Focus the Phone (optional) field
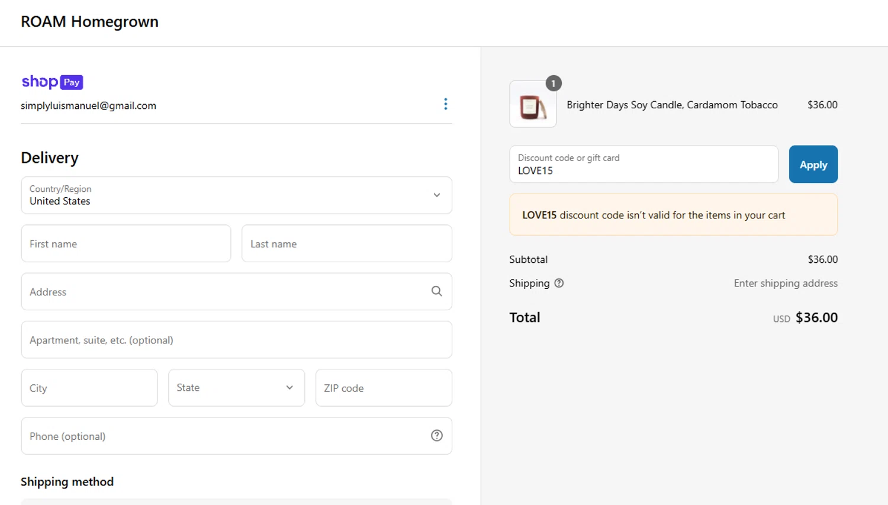Screen dimensions: 888x505 point(236,436)
